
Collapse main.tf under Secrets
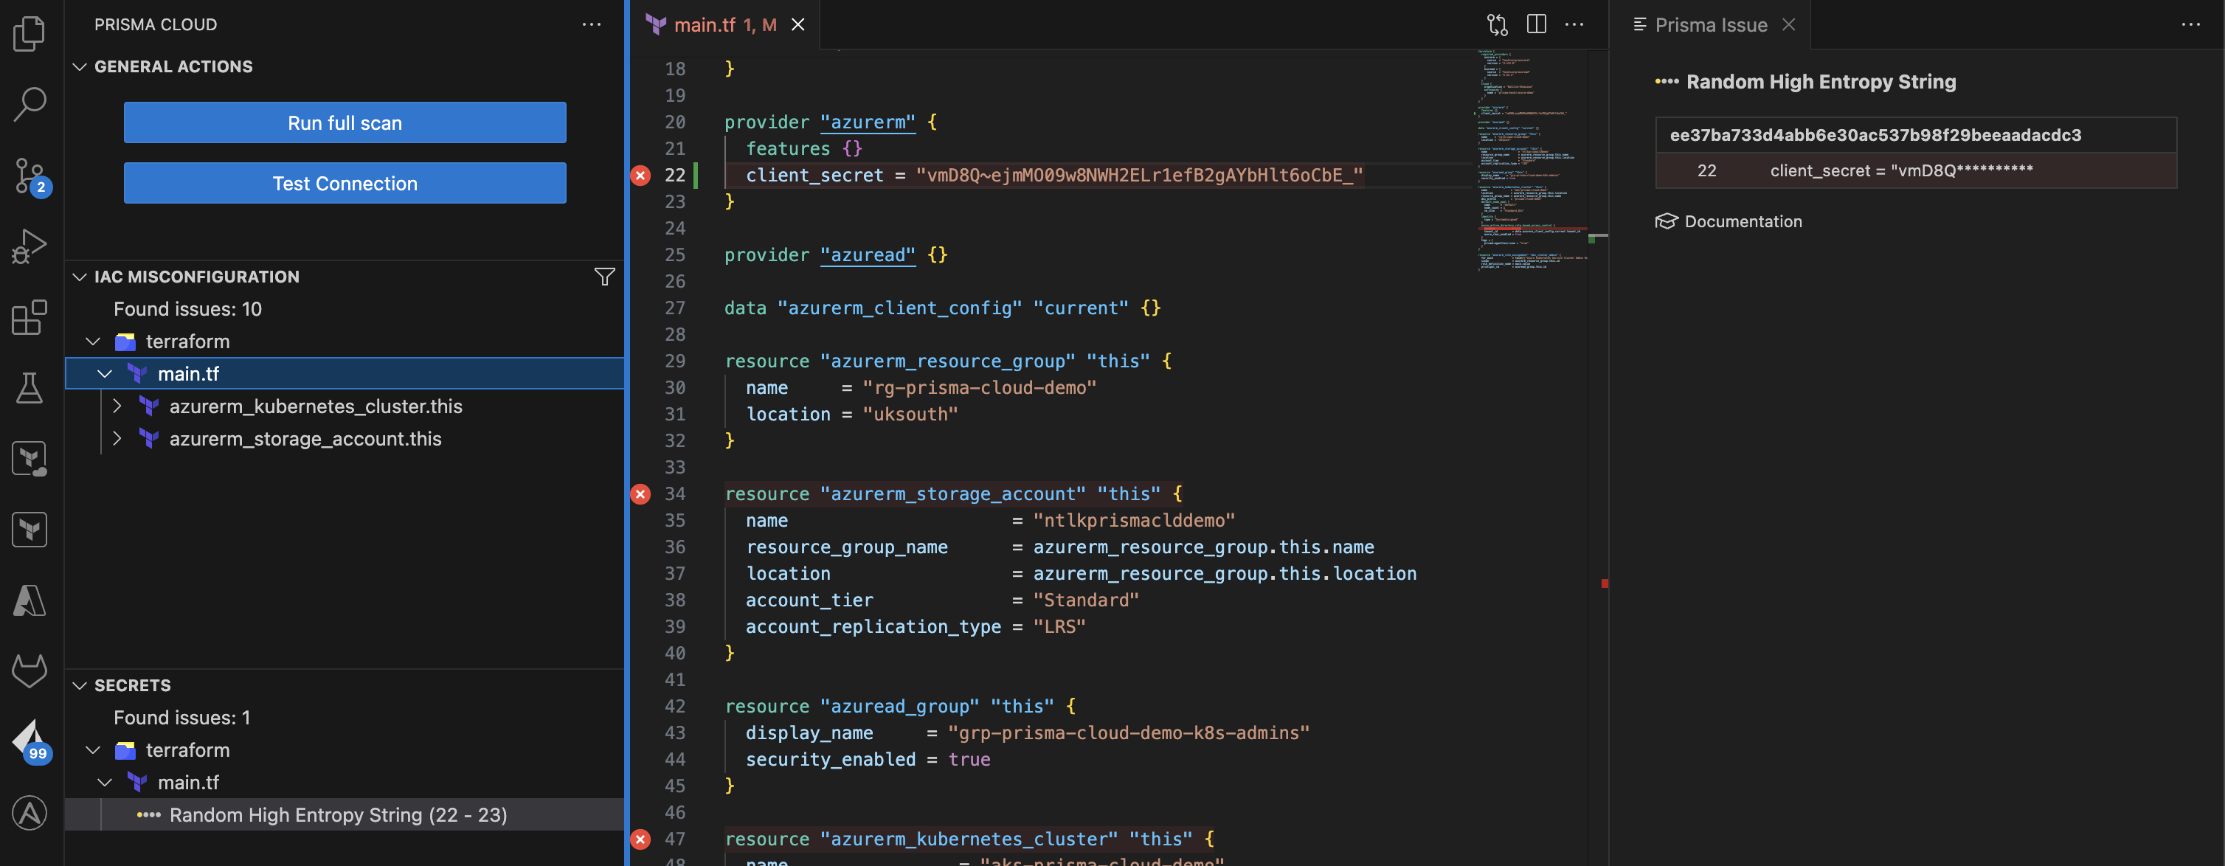pos(105,782)
